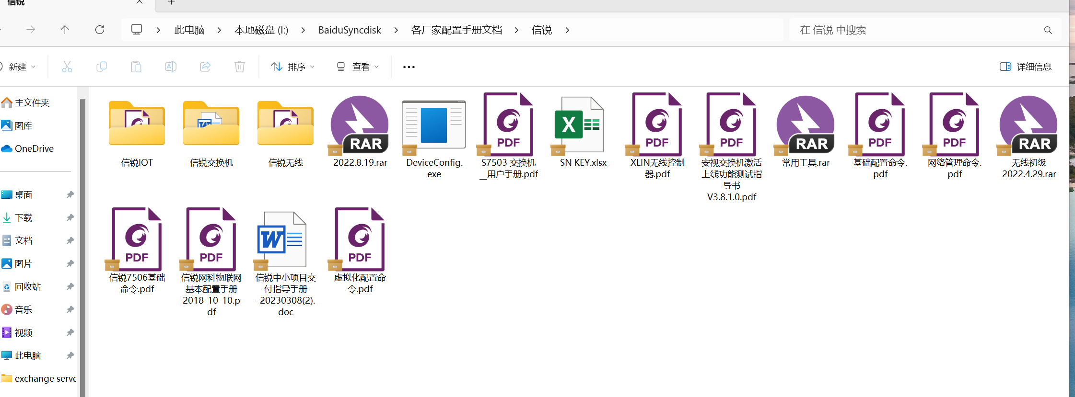Select XLIN无线控制器.pdf file
The height and width of the screenshot is (397, 1075).
(657, 136)
